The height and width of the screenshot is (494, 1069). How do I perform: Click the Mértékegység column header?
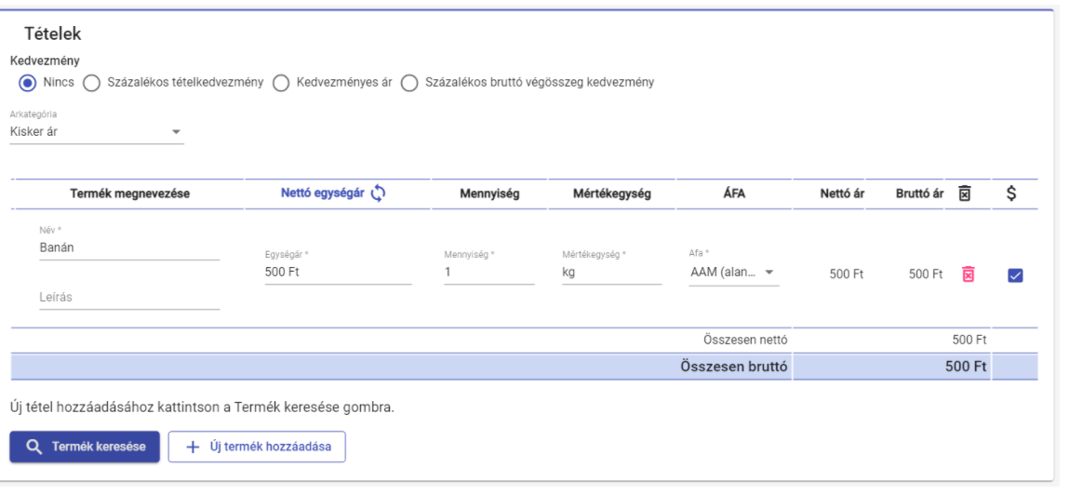pyautogui.click(x=612, y=194)
